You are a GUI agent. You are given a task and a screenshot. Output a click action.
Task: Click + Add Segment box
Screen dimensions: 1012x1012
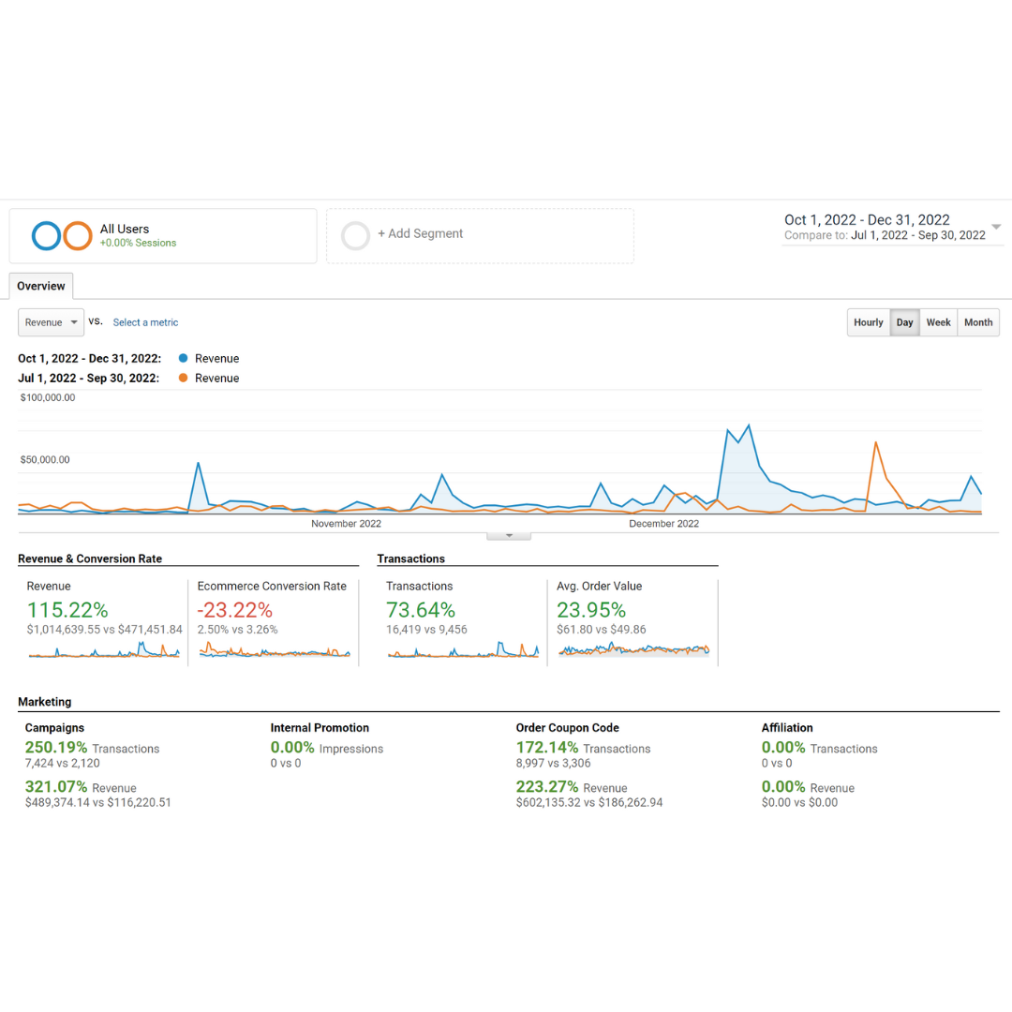[480, 235]
